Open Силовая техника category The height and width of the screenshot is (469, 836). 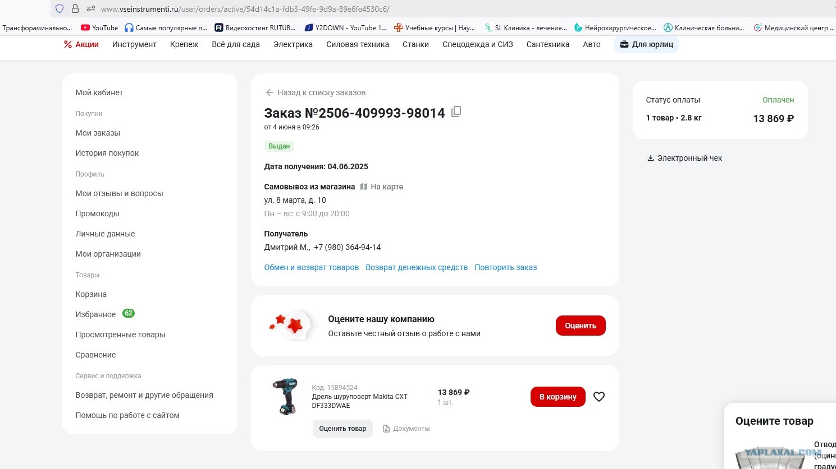pos(358,44)
